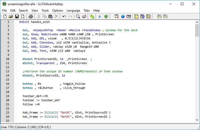Click 'toggle_follow' on line 16
Screen dimensions: 200x130
click(74, 84)
